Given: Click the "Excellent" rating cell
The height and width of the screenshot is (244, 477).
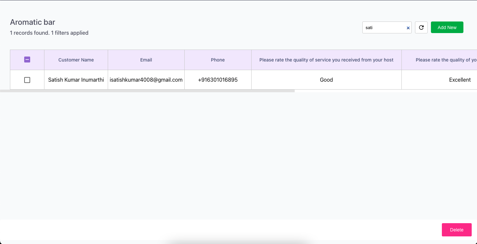Looking at the screenshot, I should [x=460, y=80].
